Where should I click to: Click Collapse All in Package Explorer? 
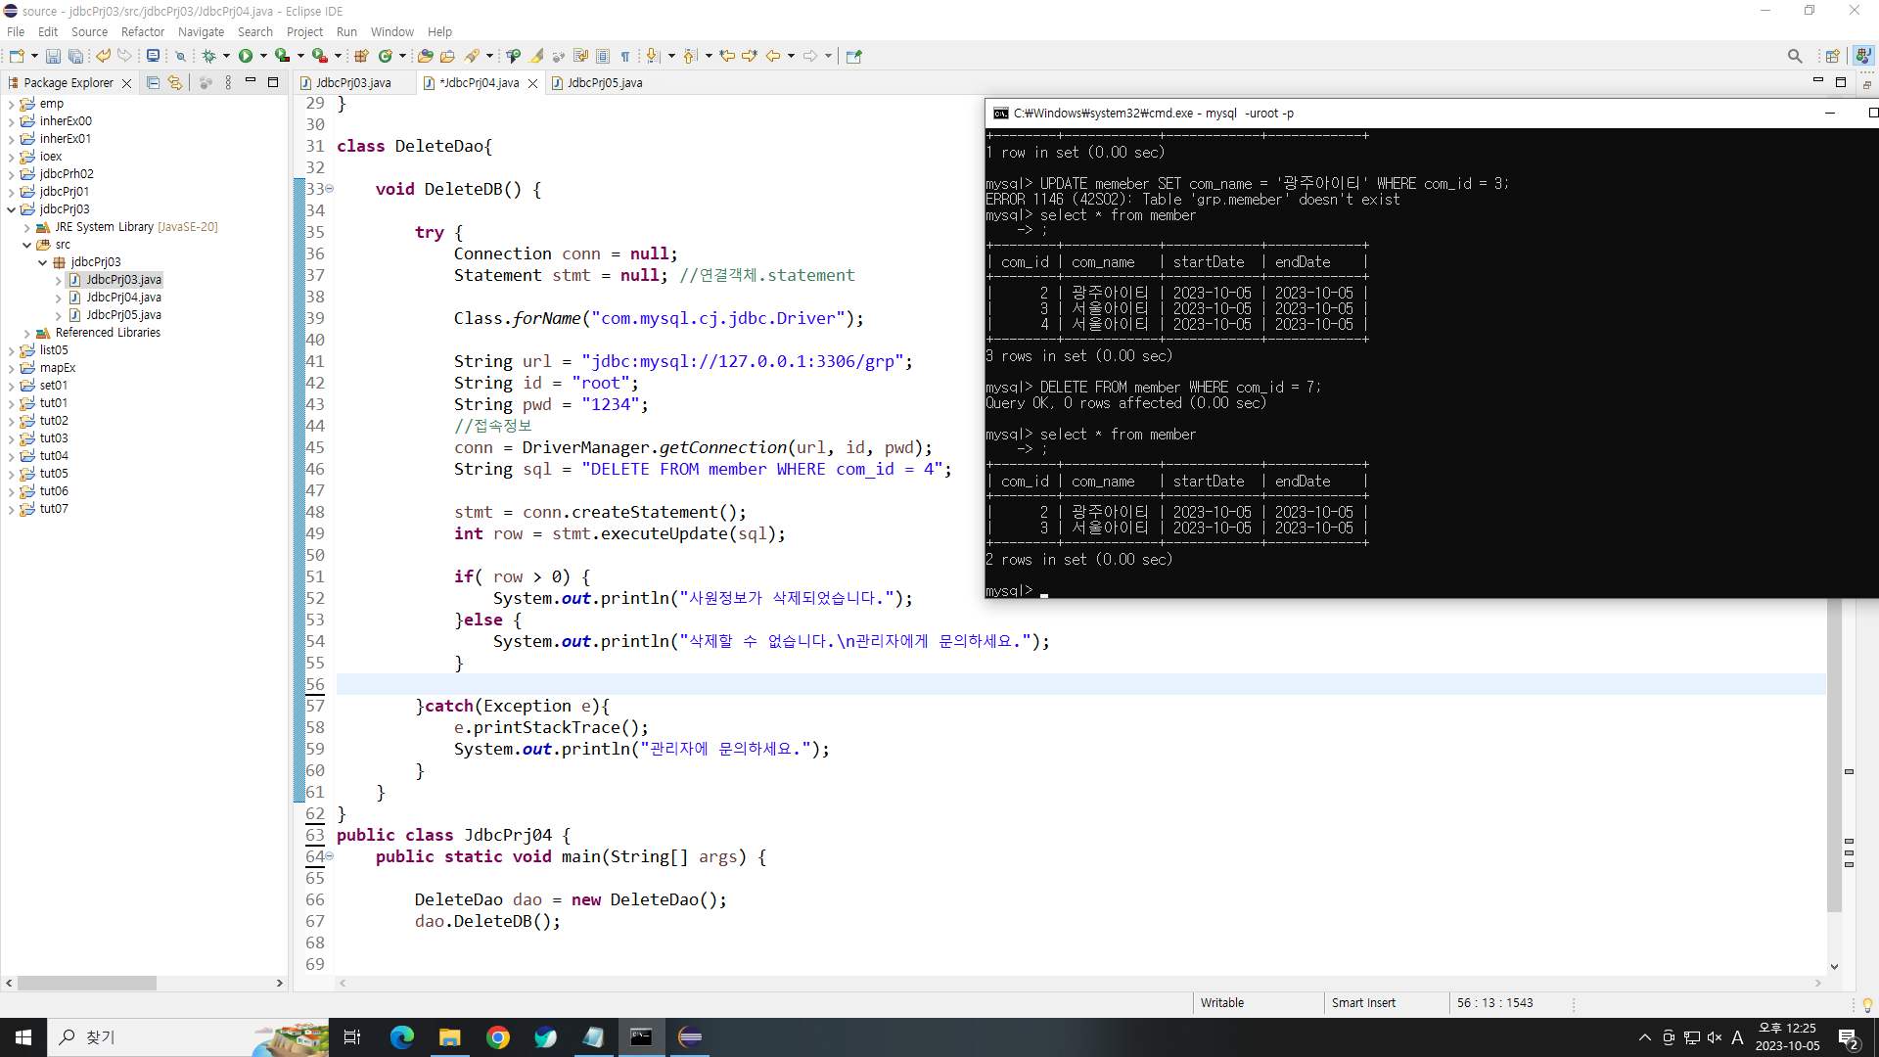(x=153, y=83)
